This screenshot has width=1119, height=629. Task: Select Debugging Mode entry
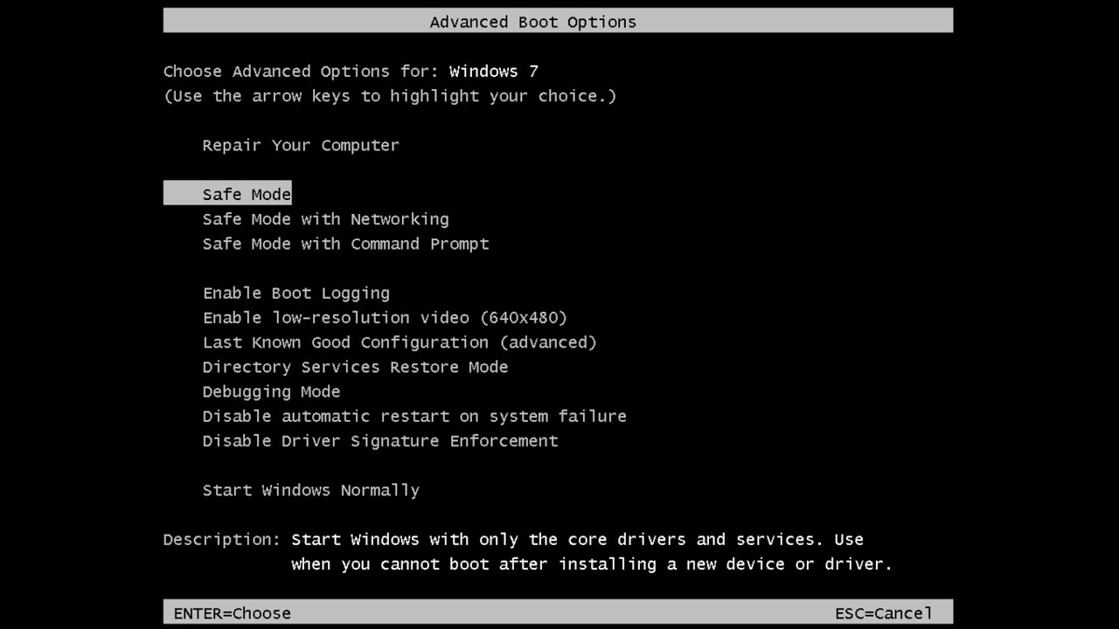[271, 391]
